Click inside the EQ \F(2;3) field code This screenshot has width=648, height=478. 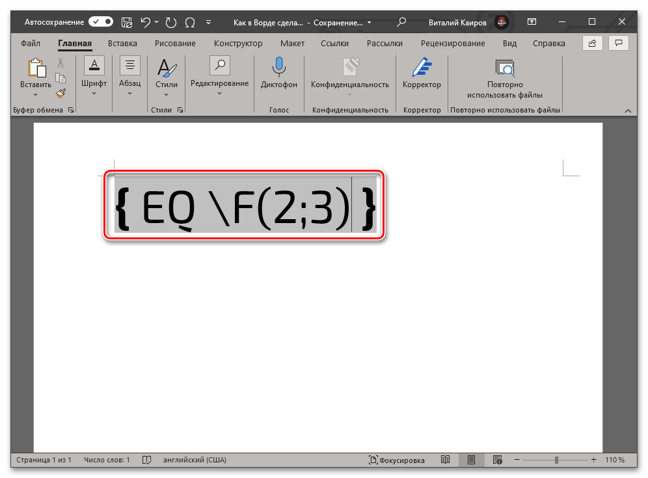pos(245,204)
